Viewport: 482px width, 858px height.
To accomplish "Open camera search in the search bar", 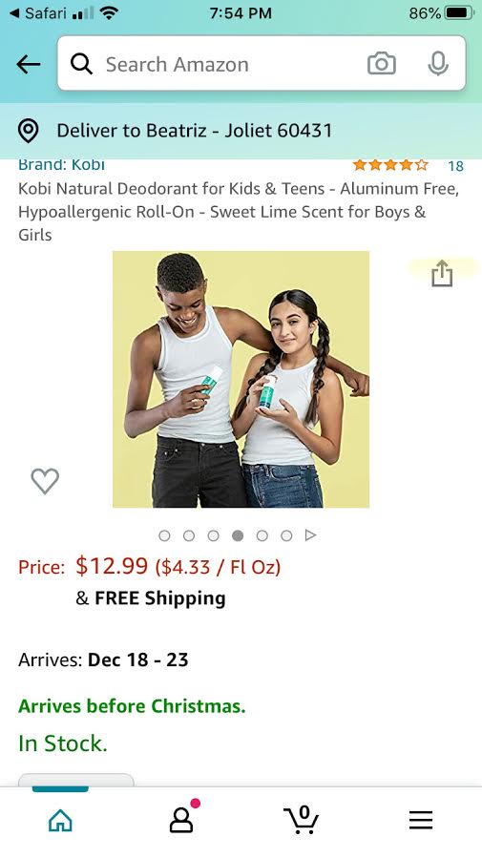I will (x=382, y=64).
